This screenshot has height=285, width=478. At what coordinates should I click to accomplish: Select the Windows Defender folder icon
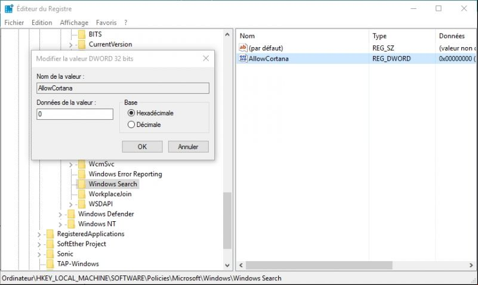click(71, 214)
